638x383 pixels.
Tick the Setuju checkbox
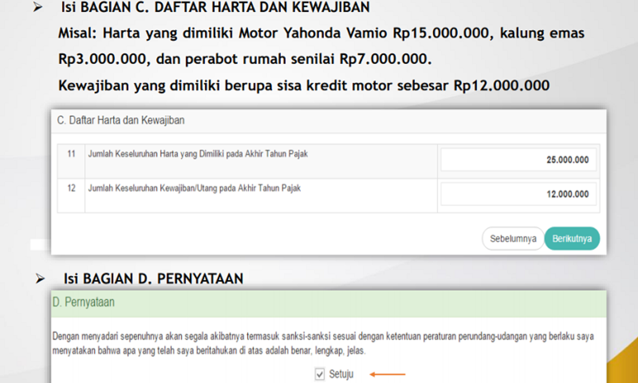pos(320,374)
